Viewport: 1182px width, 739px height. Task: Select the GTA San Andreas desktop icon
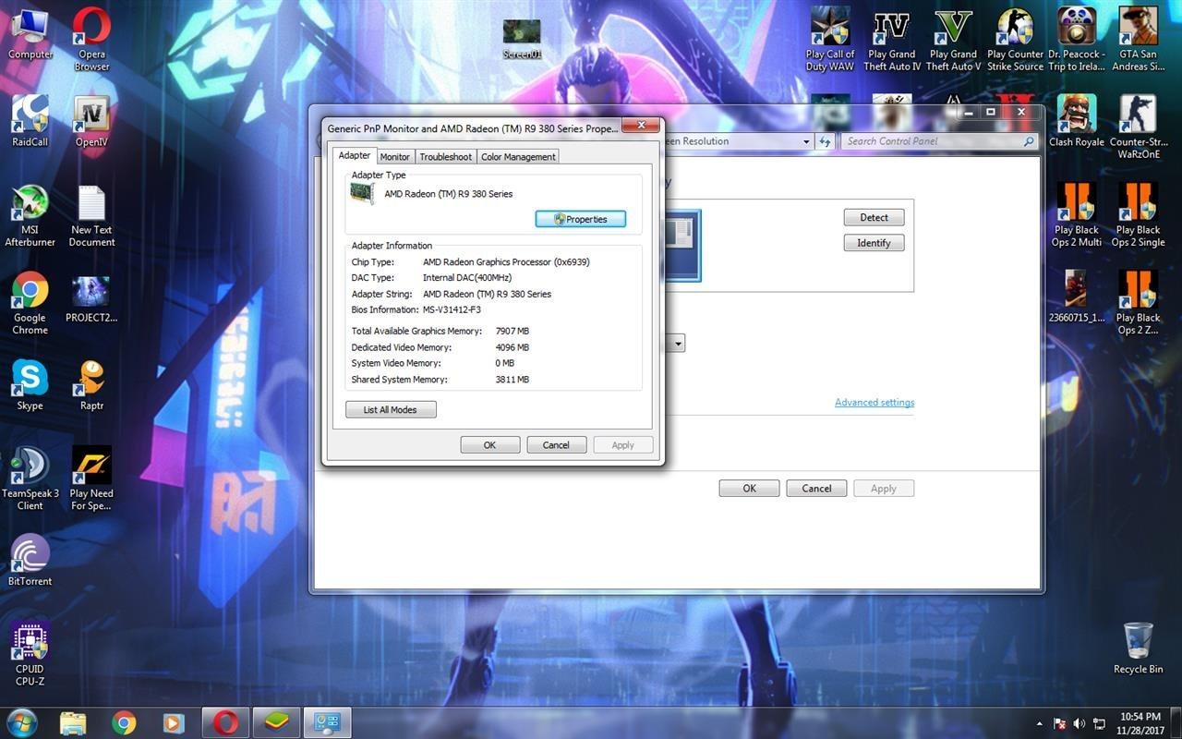[x=1138, y=38]
